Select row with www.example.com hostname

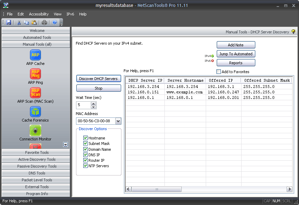(x=209, y=92)
